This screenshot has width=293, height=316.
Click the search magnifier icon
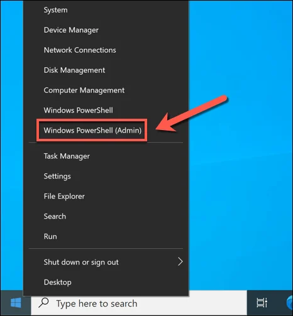tap(43, 303)
